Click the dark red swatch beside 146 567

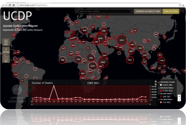pos(161,96)
